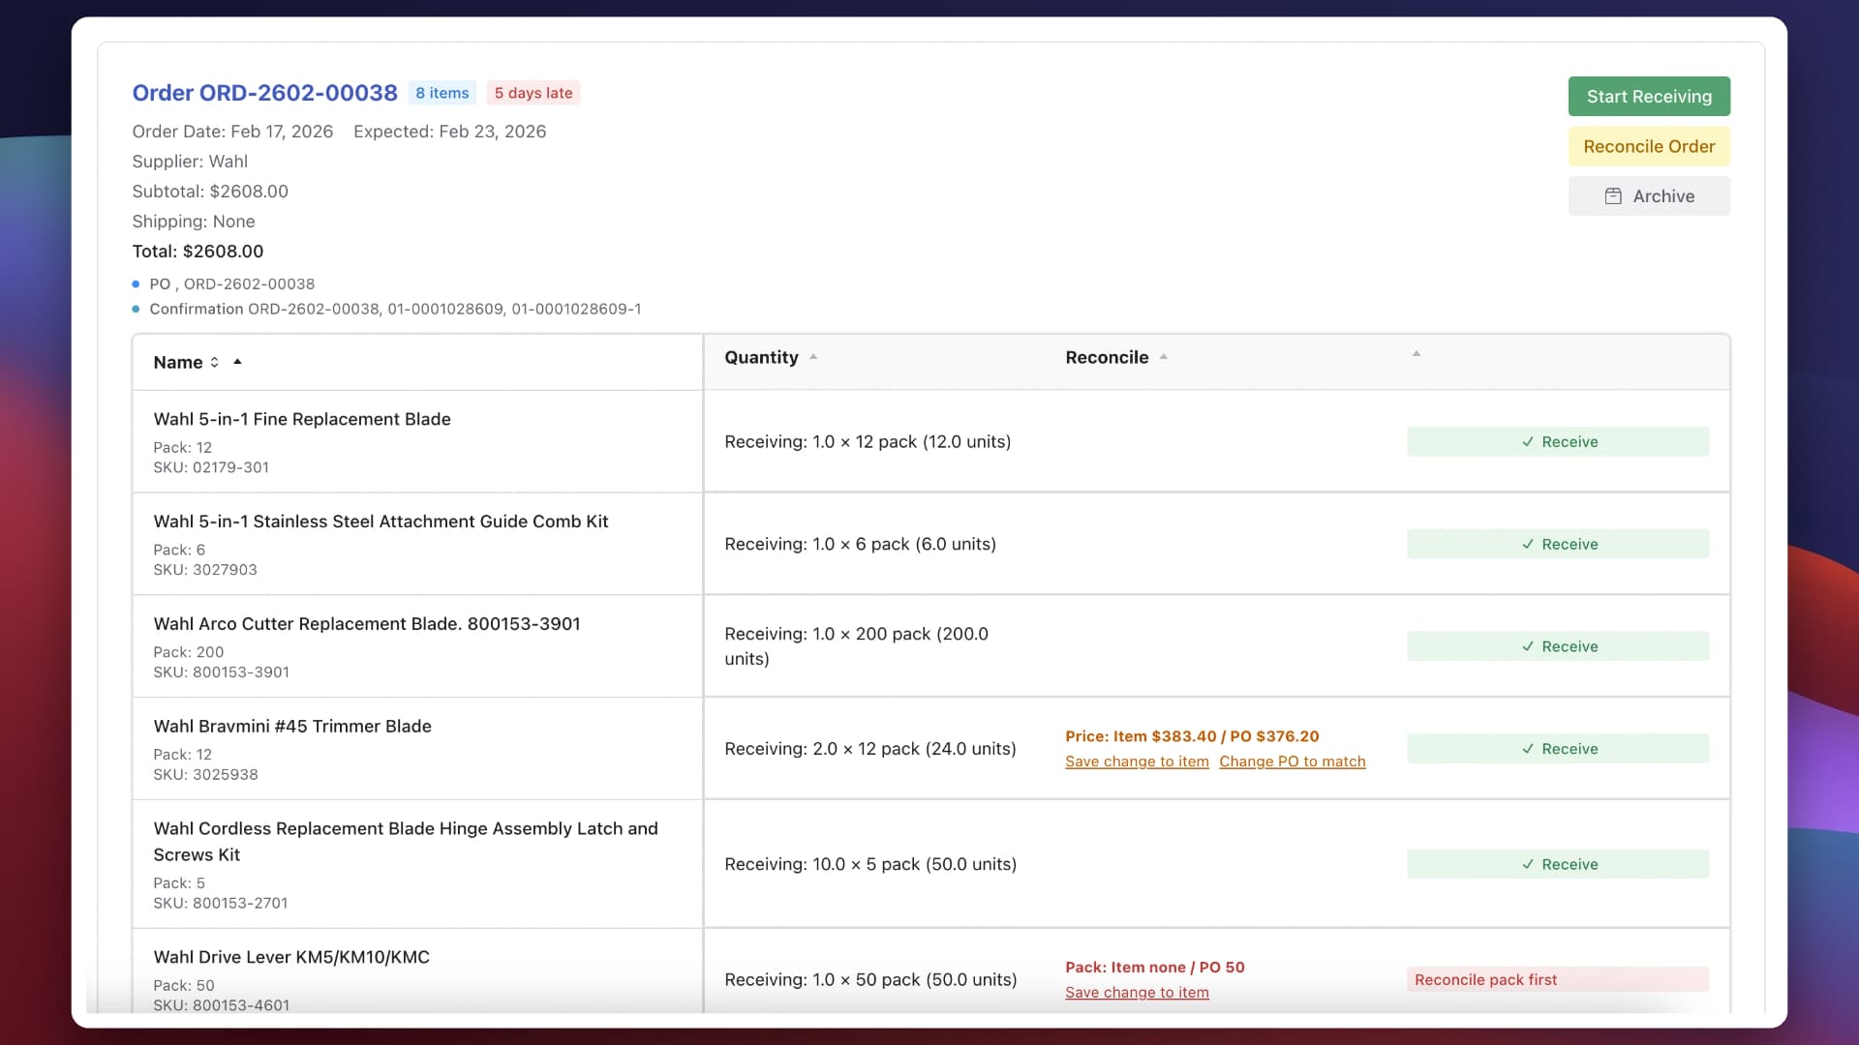Click Order Date: Feb 17, 2026
The image size is (1859, 1045).
[x=232, y=132]
